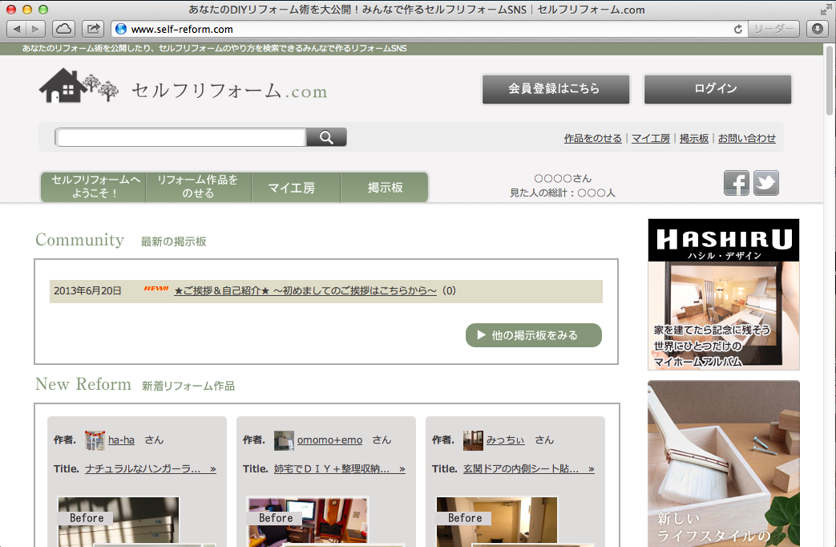Click the site search text field
The width and height of the screenshot is (836, 547).
point(181,138)
